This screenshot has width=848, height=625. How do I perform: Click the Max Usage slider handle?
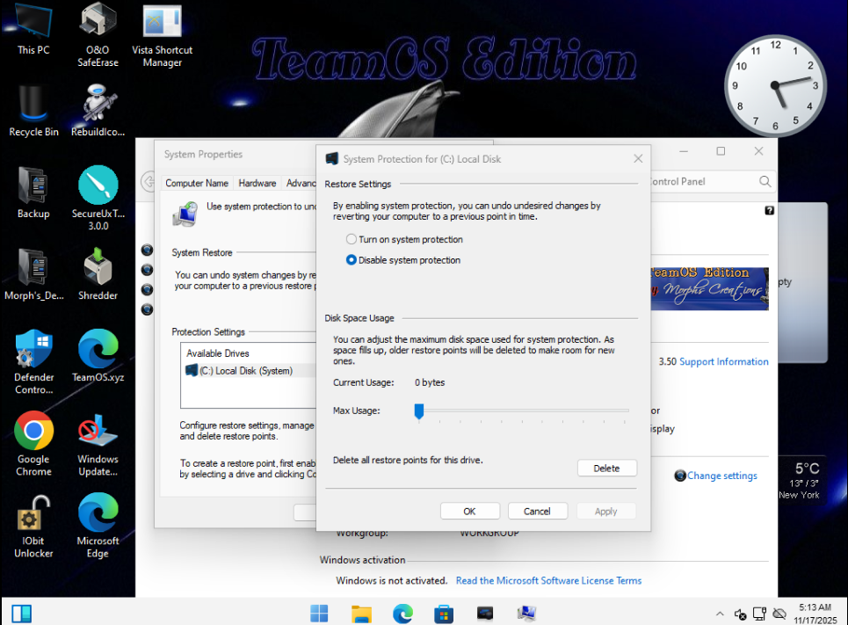tap(419, 411)
